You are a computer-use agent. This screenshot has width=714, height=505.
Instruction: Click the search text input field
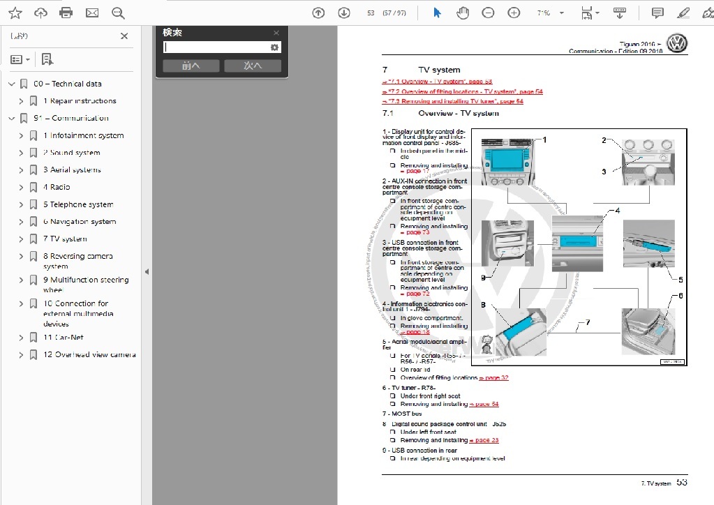coord(216,47)
